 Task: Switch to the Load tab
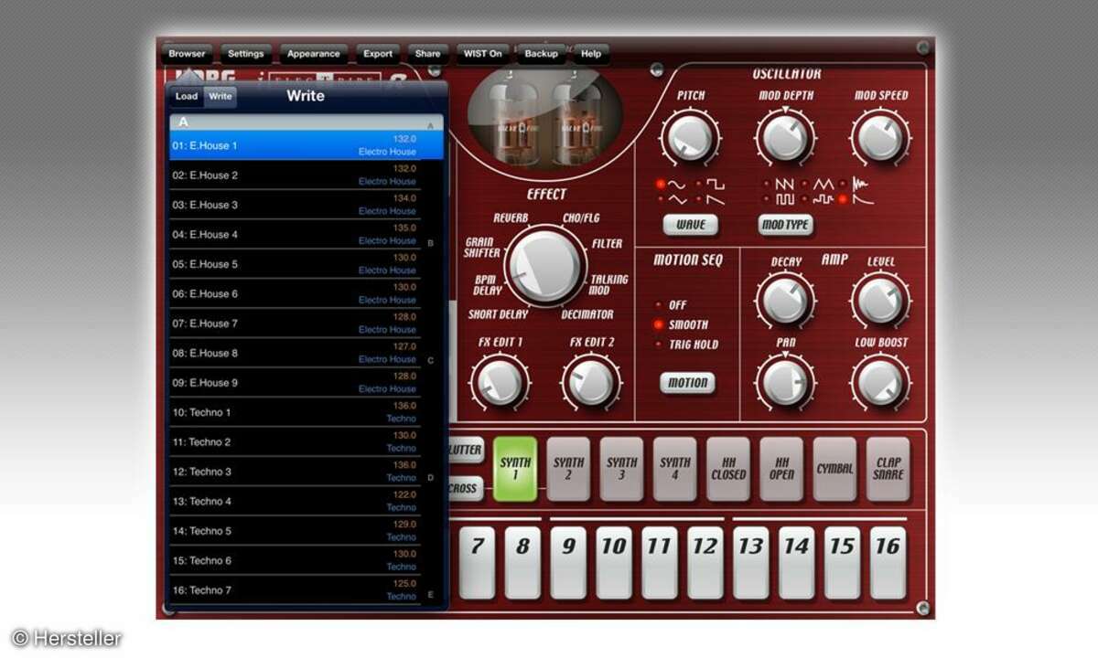[x=187, y=96]
